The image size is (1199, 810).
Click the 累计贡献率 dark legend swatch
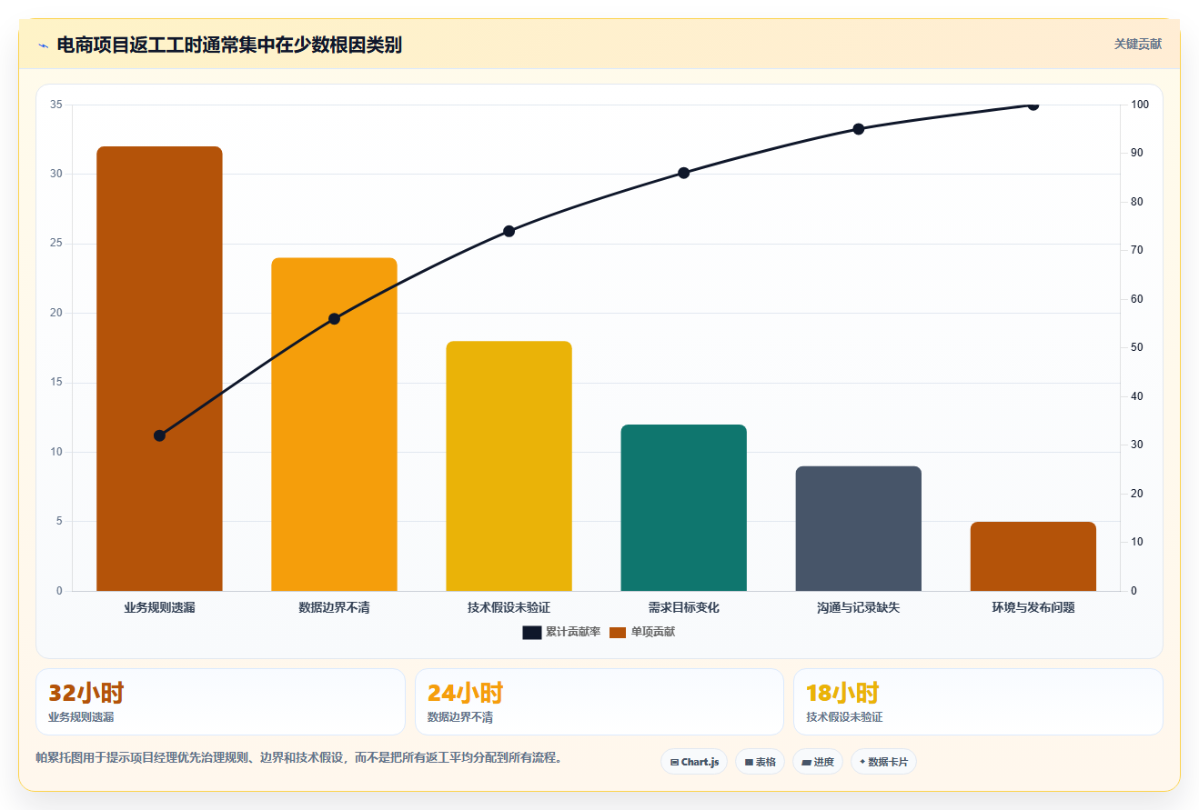coord(532,633)
